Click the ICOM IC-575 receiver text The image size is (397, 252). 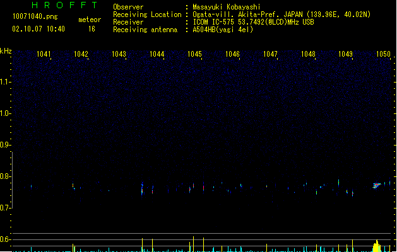pyautogui.click(x=253, y=22)
